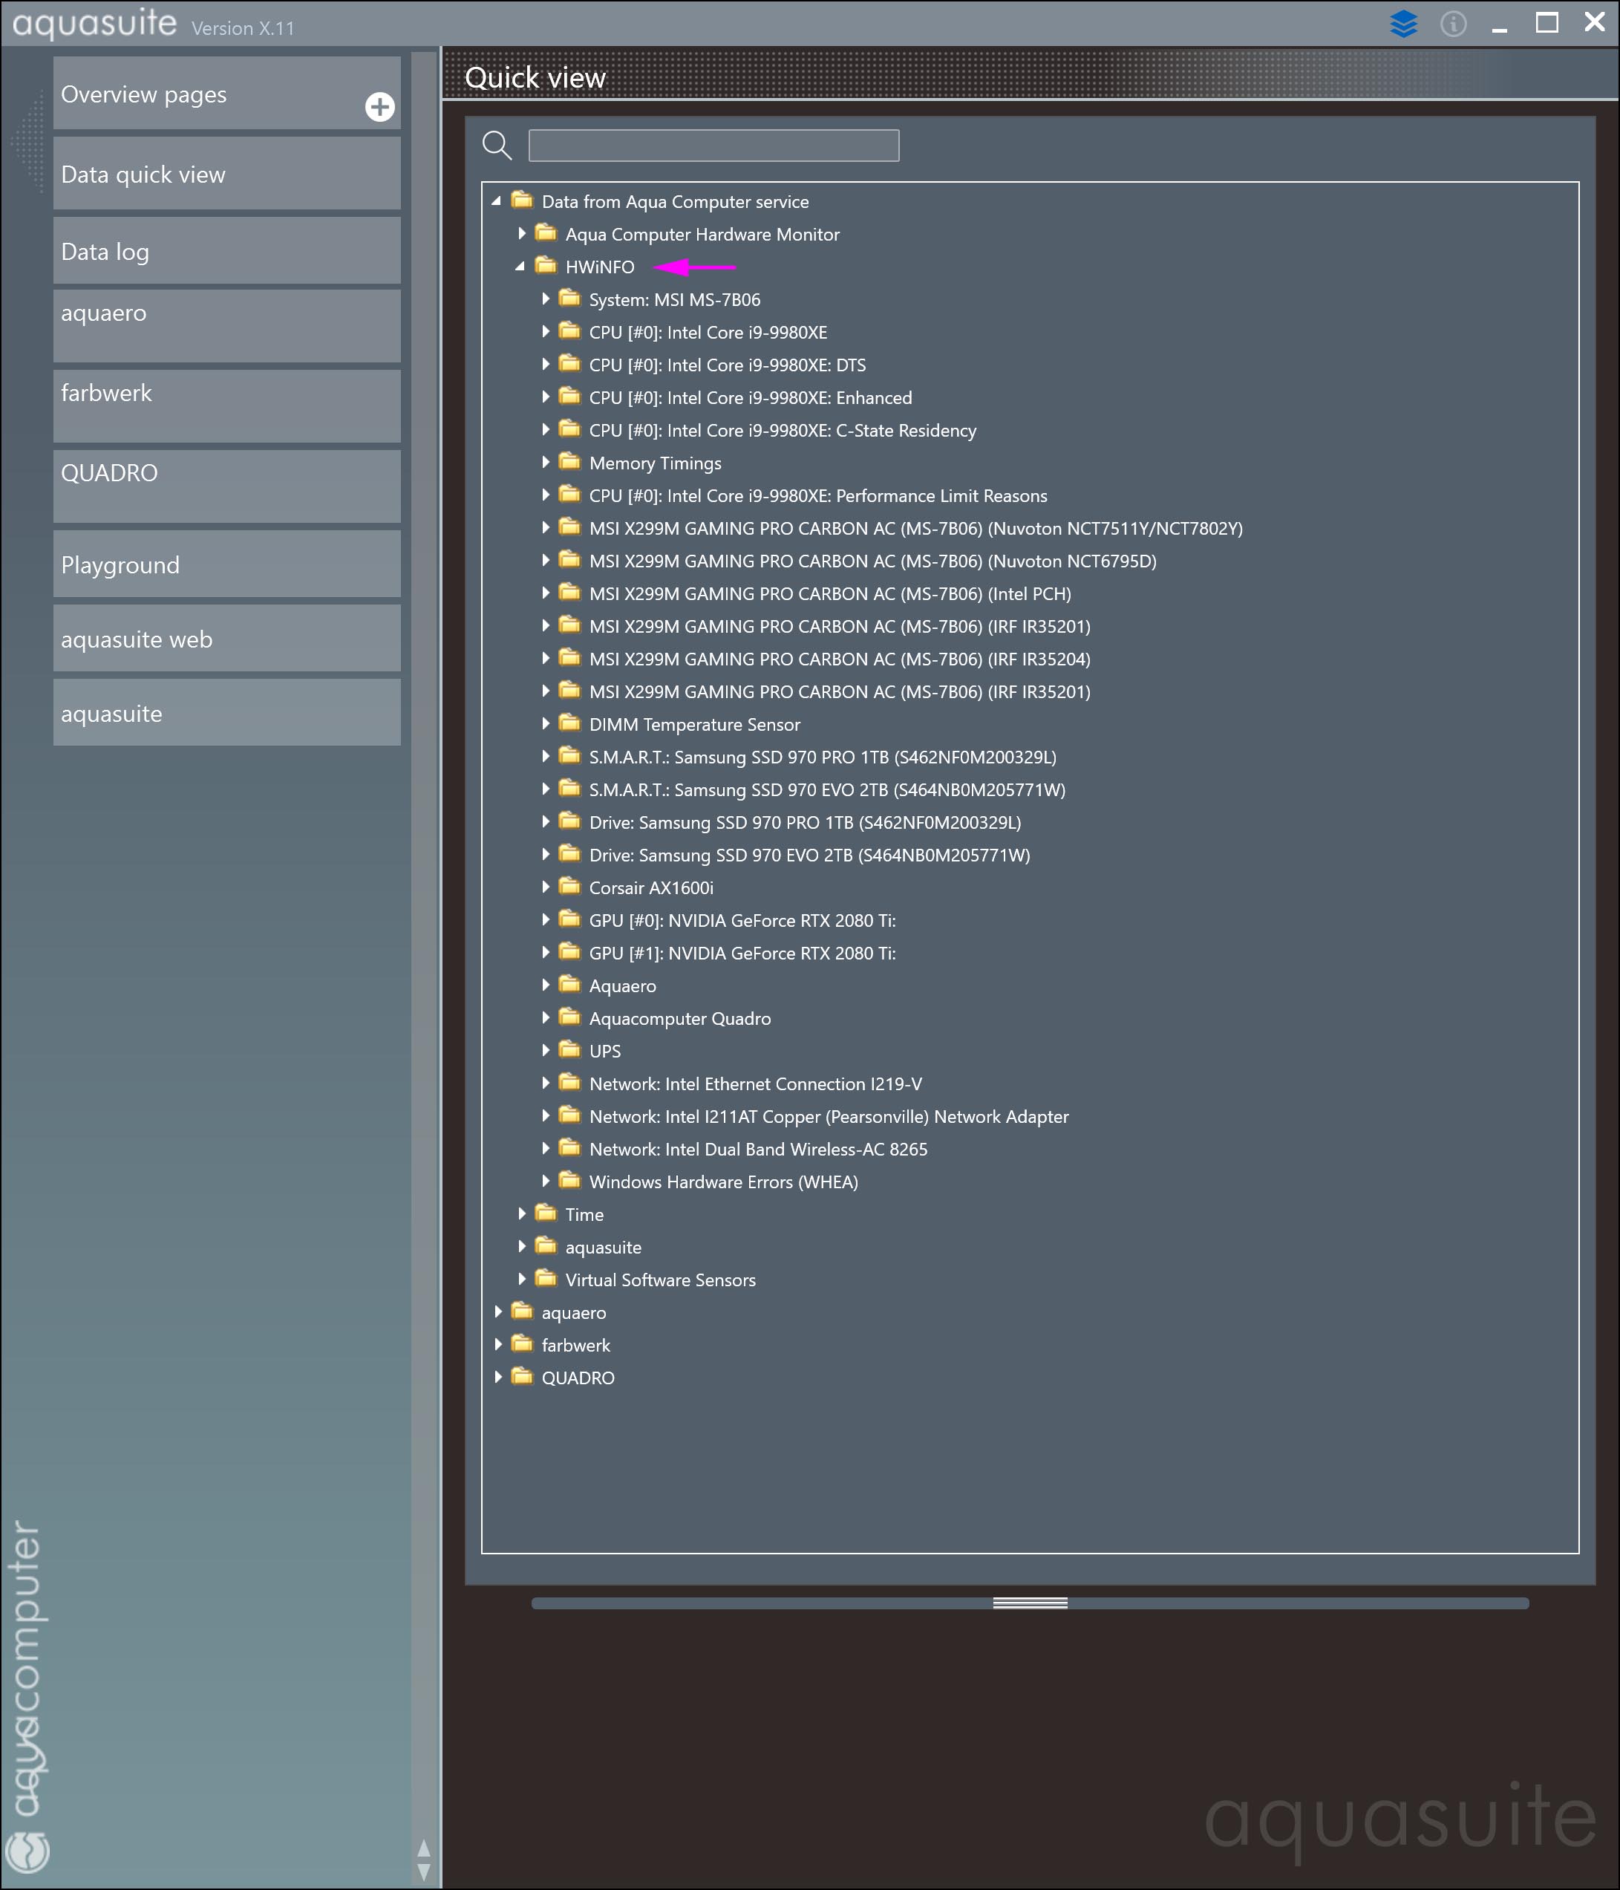The height and width of the screenshot is (1890, 1620).
Task: Select the aquaero device in sidebar
Action: tap(227, 325)
